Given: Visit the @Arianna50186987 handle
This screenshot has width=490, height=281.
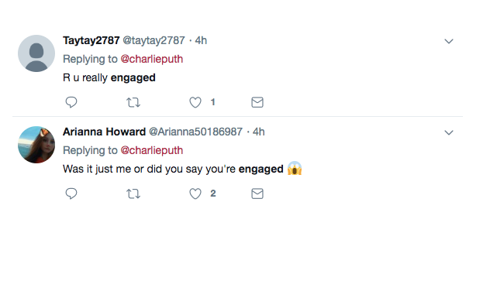Looking at the screenshot, I should coord(195,132).
